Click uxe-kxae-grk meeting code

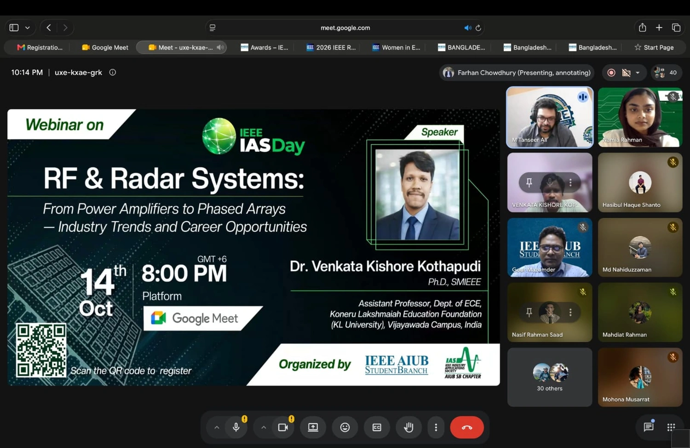78,72
